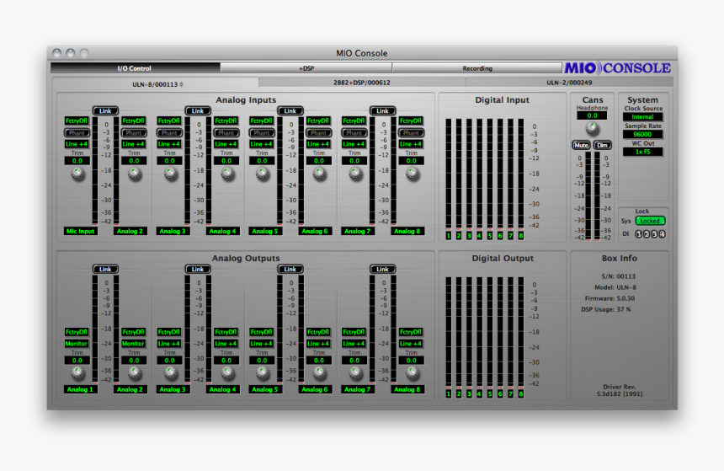
Task: Open Mic Input FctryDfl preset menu
Action: (77, 120)
